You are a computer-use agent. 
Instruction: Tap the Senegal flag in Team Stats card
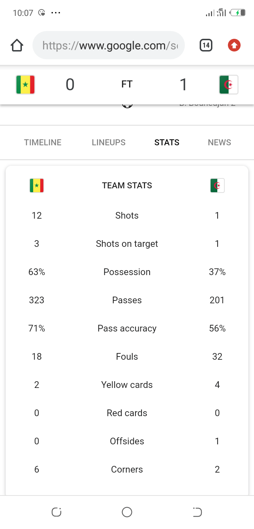[x=37, y=186]
